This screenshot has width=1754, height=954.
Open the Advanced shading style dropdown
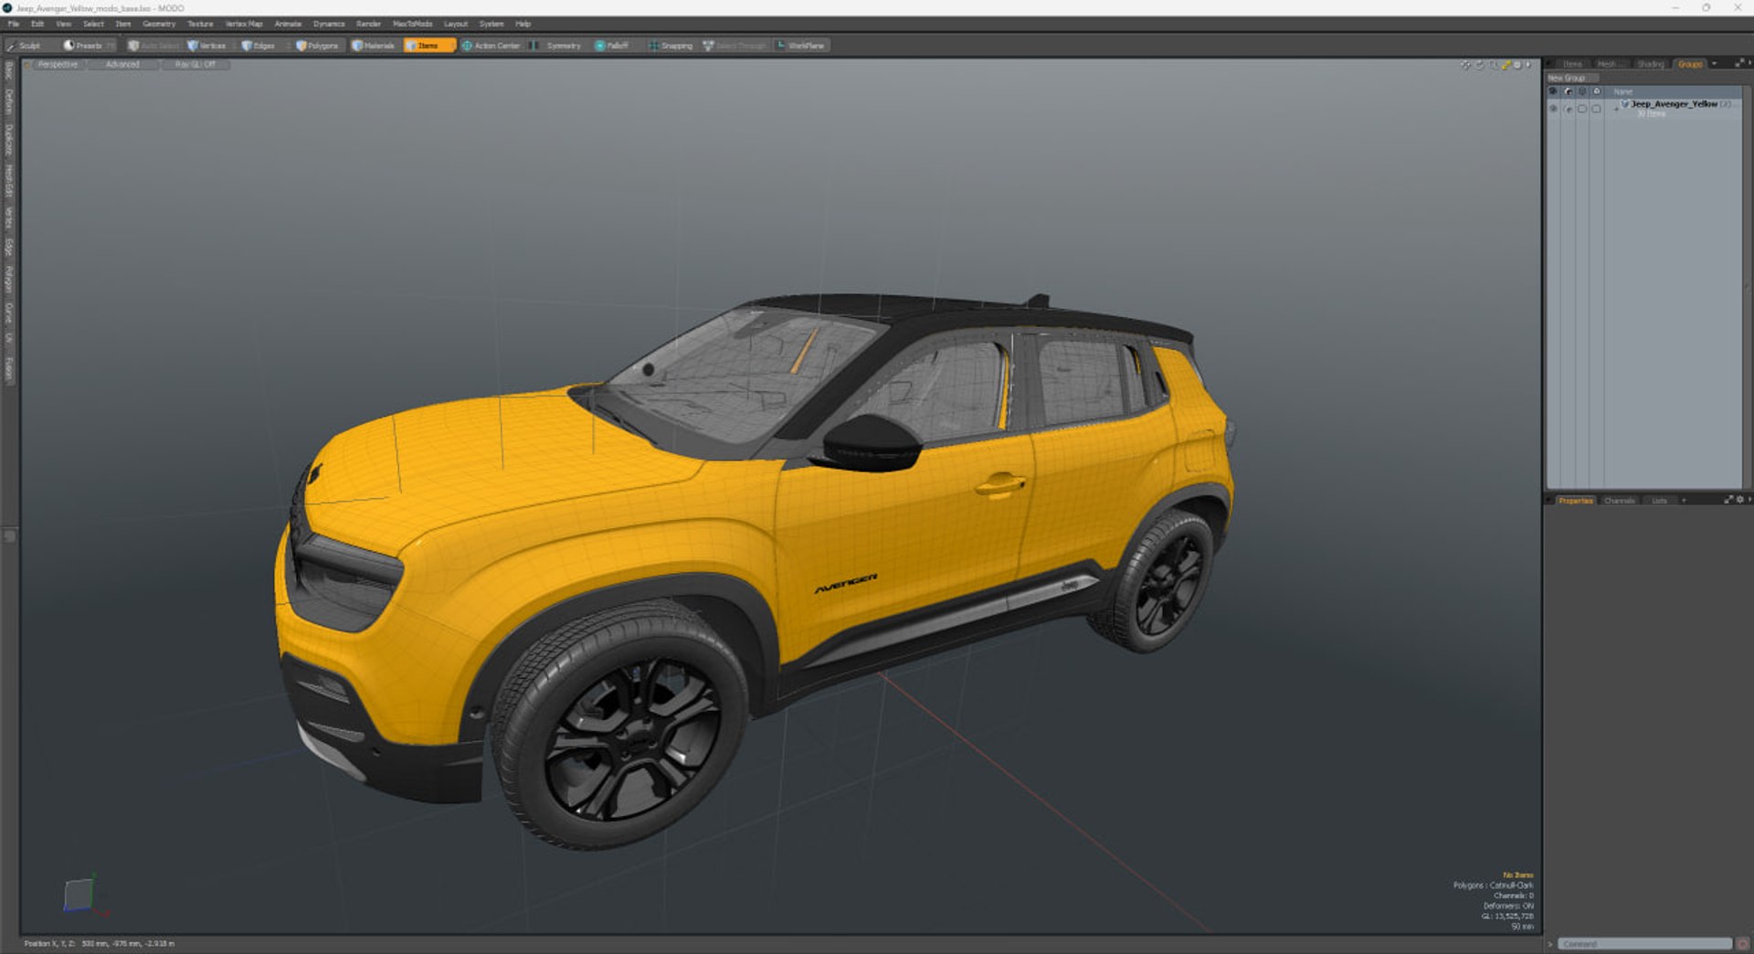point(122,65)
